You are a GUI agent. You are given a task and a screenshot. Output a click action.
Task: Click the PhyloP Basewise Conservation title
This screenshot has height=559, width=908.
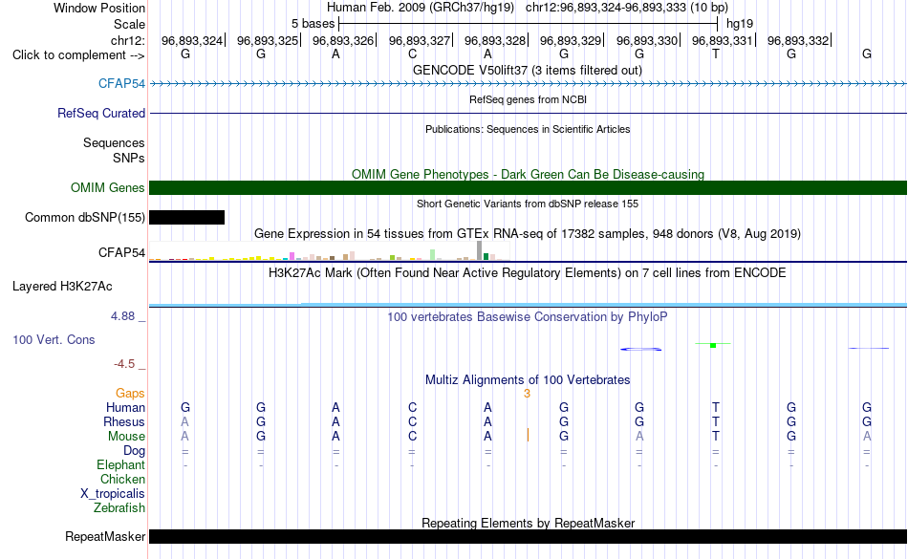tap(527, 316)
